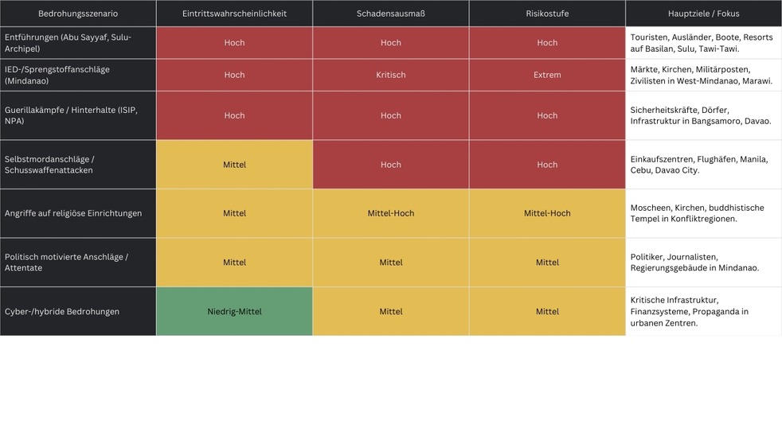The width and height of the screenshot is (782, 440).
Task: Select 'Mittel-Hoch' cell under Risikostufe
Action: tap(547, 213)
